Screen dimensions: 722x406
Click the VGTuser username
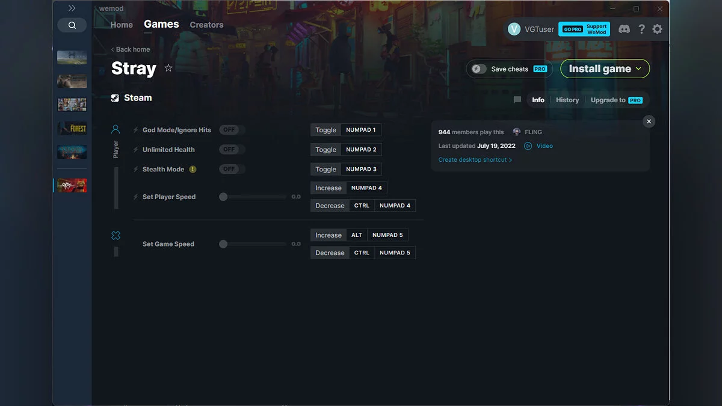[539, 29]
